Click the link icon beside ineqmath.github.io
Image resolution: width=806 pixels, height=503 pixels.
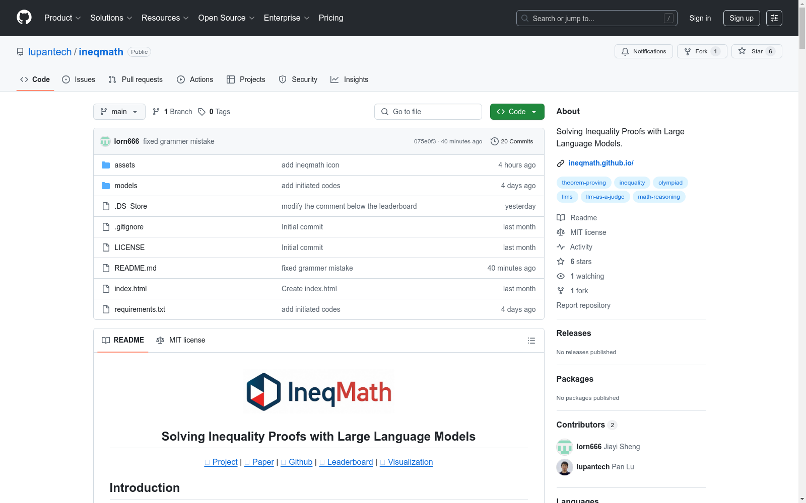561,163
